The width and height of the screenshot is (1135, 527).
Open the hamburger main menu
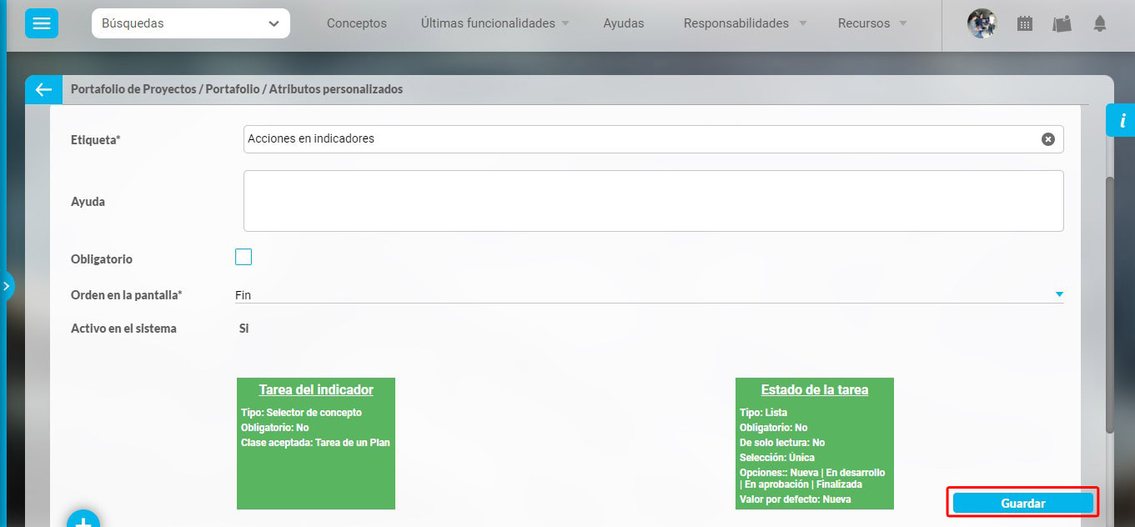click(41, 23)
